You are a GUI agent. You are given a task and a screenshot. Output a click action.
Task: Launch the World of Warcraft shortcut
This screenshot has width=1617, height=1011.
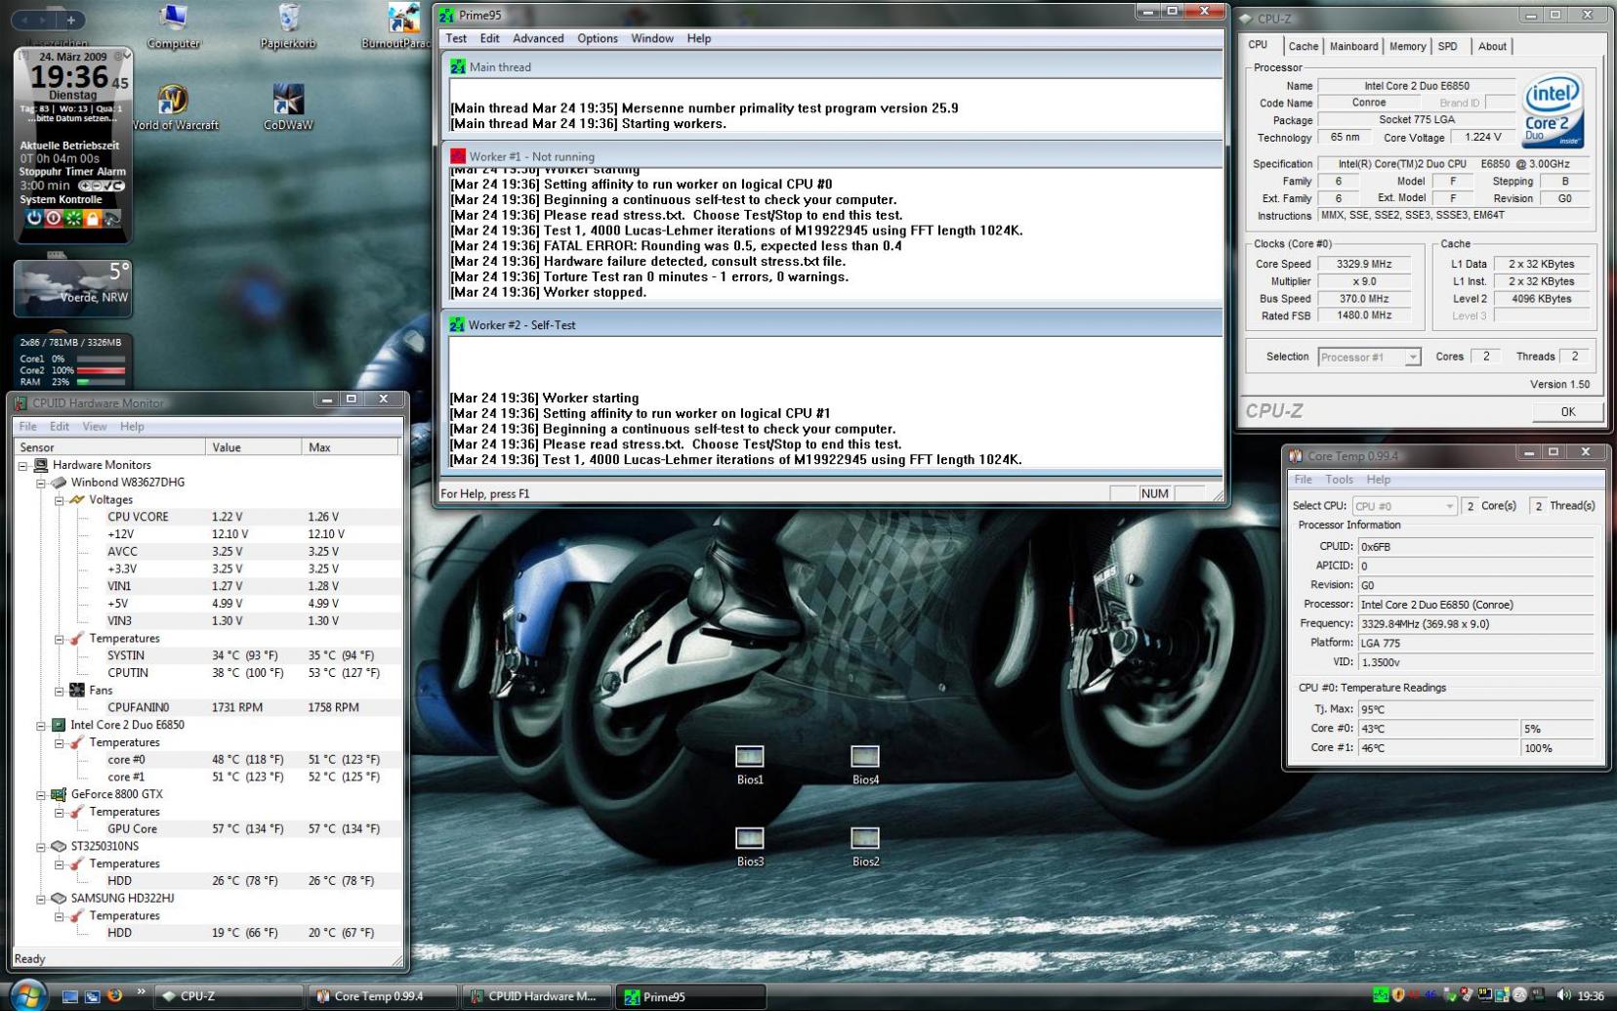click(x=174, y=107)
